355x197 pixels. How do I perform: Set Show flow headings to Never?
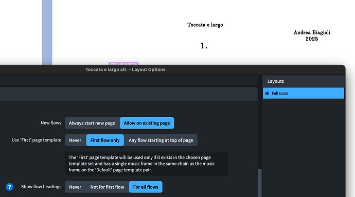pos(75,187)
